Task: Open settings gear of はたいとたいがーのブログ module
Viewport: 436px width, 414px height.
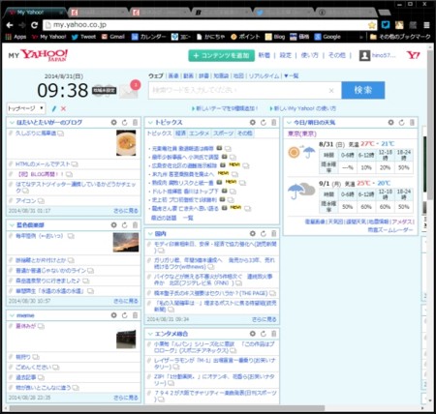Action: click(113, 123)
